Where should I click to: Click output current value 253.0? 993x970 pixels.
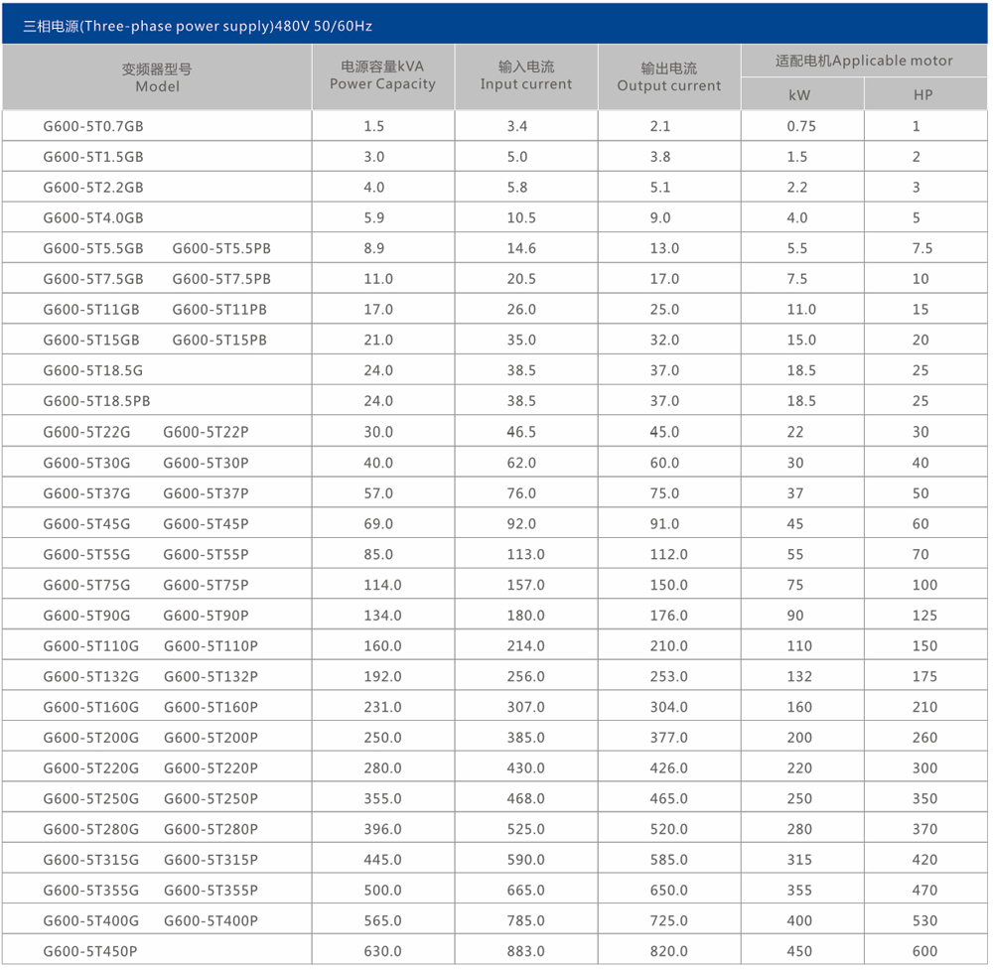668,676
